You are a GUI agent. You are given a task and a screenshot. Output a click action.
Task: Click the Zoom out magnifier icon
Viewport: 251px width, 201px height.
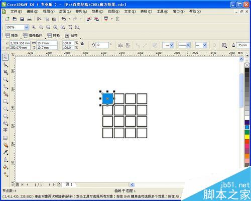pos(41,27)
